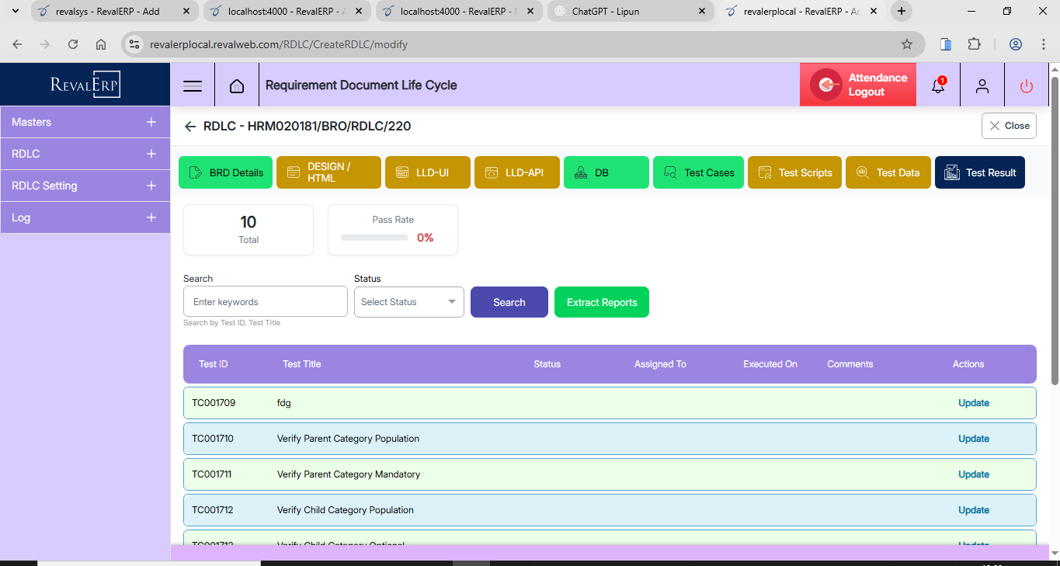Image resolution: width=1060 pixels, height=566 pixels.
Task: Click Update link for TC001710
Action: point(973,439)
